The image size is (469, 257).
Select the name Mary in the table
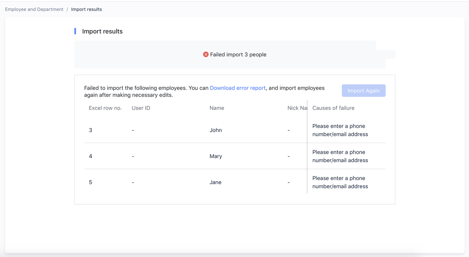215,156
